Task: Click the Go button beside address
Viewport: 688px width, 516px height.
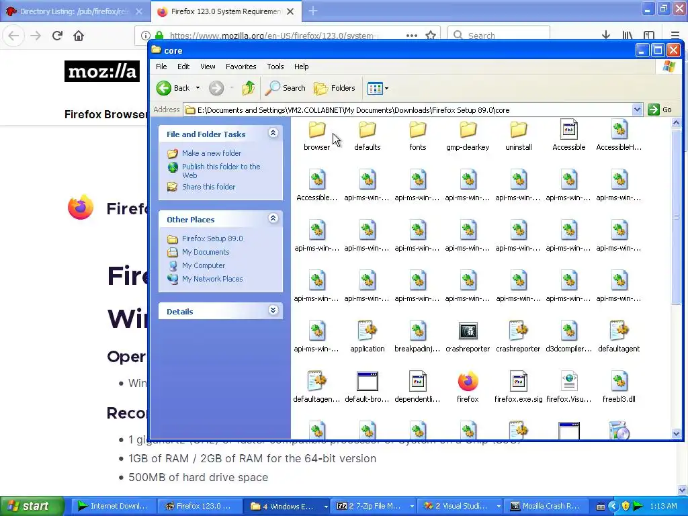Action: tap(660, 110)
